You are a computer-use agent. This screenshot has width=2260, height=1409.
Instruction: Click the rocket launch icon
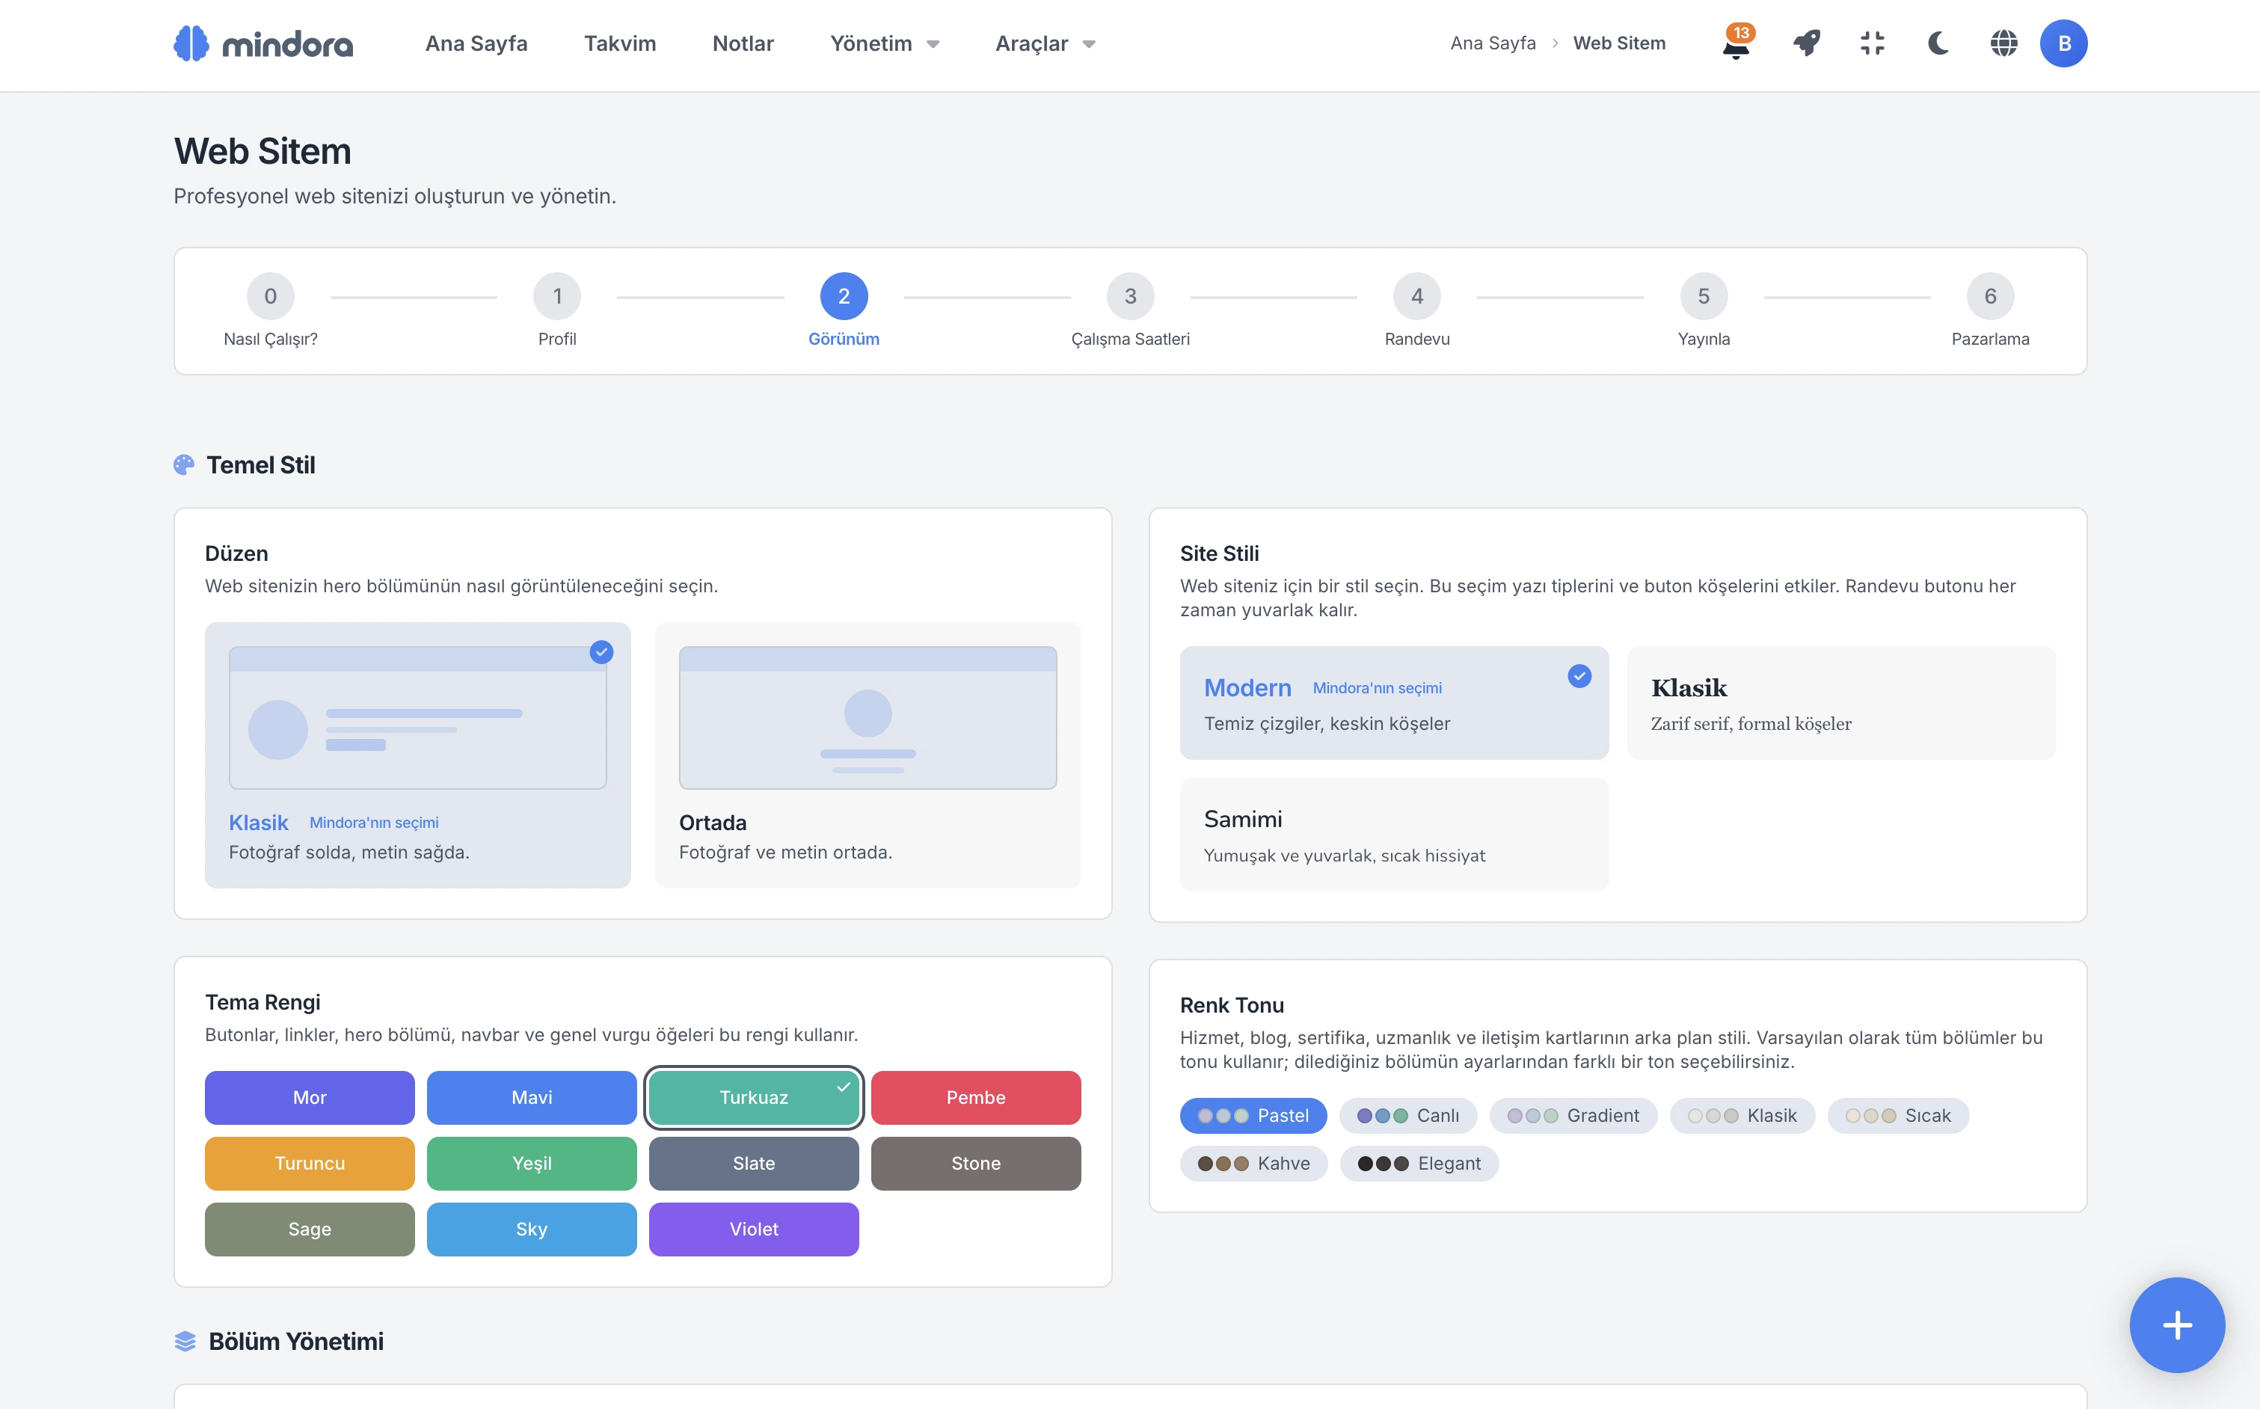(1806, 44)
